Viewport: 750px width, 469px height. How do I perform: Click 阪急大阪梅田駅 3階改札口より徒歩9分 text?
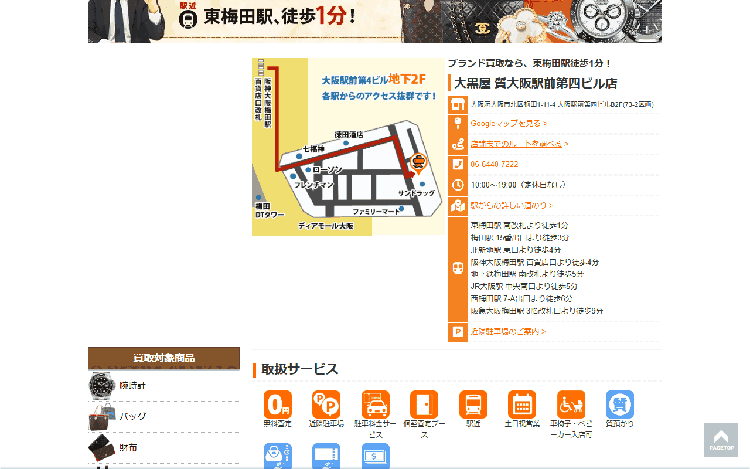point(537,311)
